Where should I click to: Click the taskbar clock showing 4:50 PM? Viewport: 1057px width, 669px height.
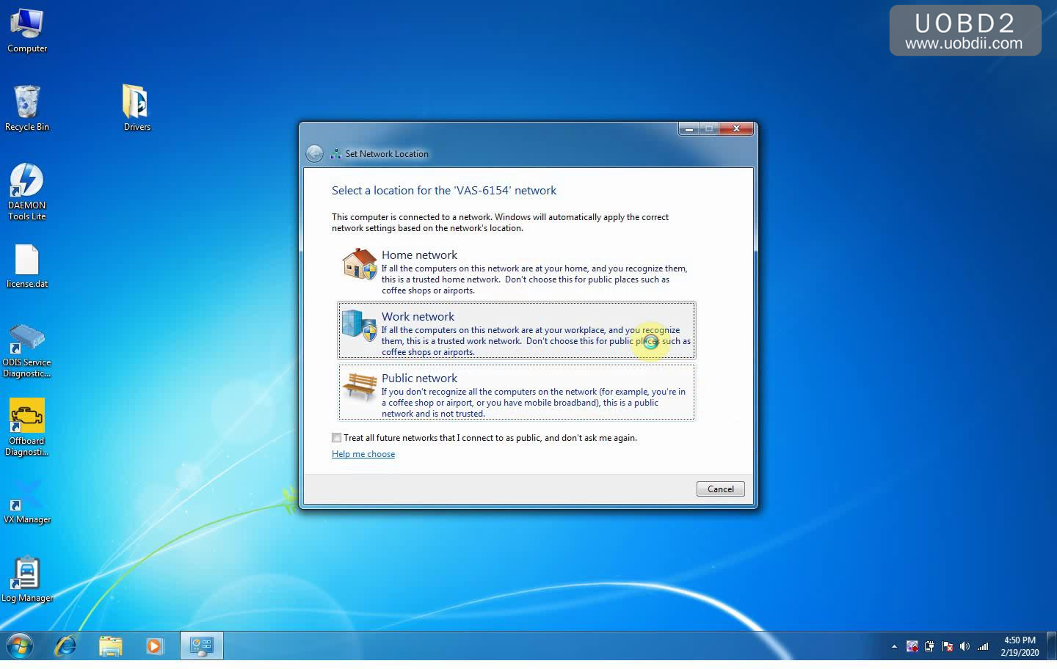click(x=1020, y=646)
